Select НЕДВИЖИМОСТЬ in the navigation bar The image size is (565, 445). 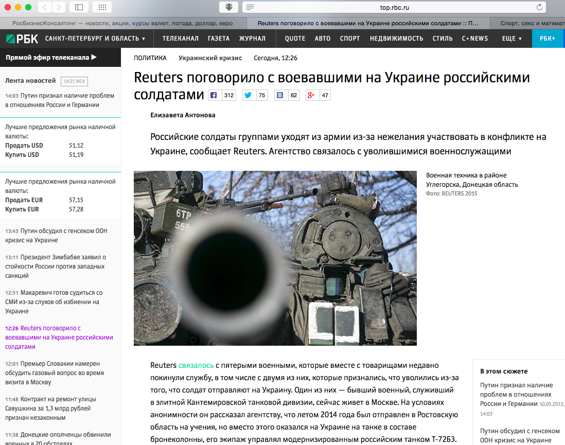[x=396, y=39]
